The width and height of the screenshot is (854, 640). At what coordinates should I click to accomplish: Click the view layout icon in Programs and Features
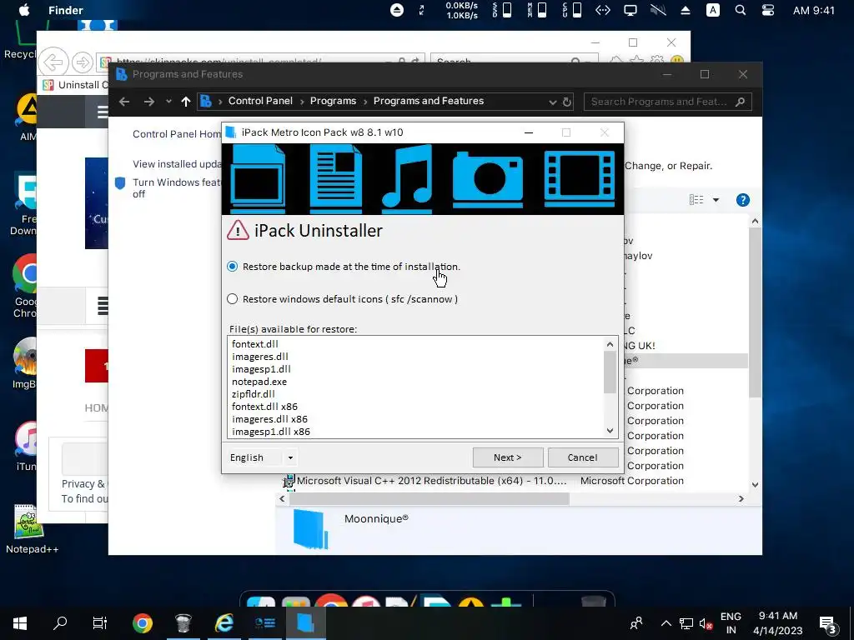pyautogui.click(x=696, y=200)
